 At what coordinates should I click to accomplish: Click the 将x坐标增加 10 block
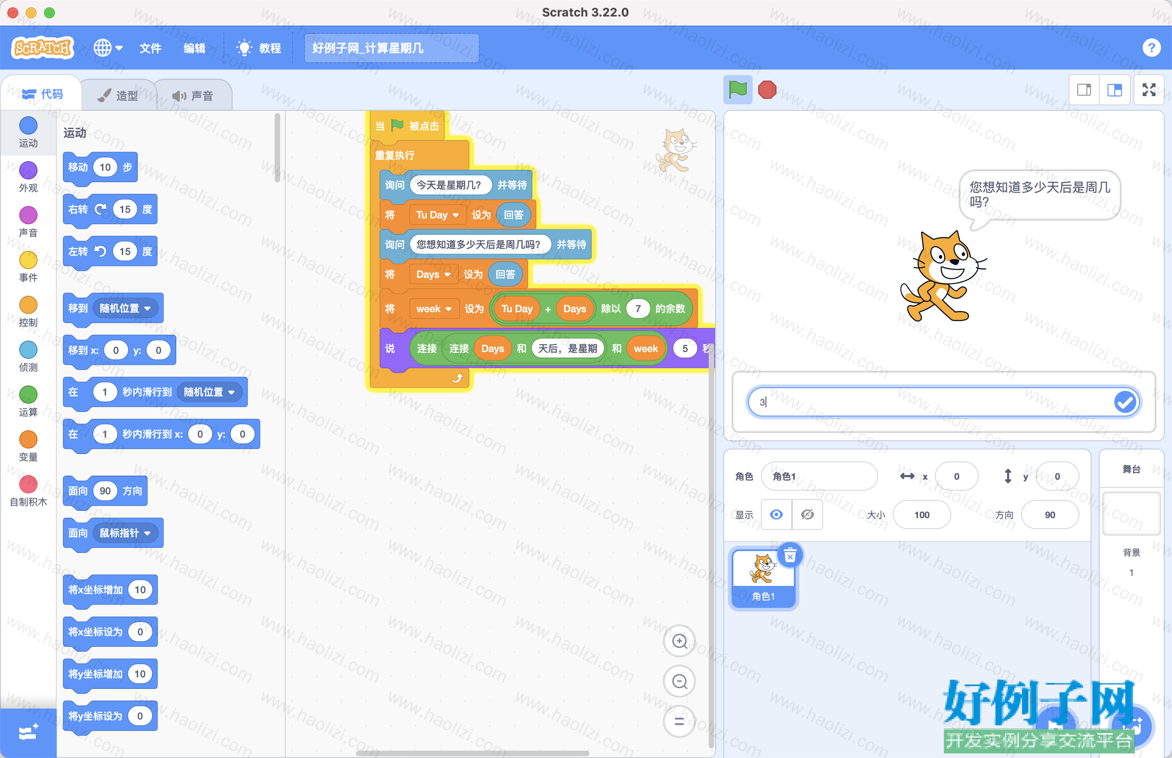(x=110, y=590)
